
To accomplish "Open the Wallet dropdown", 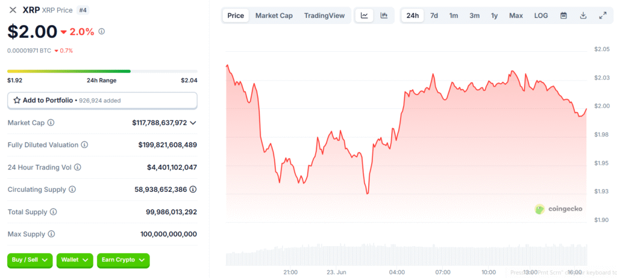I will click(x=75, y=260).
